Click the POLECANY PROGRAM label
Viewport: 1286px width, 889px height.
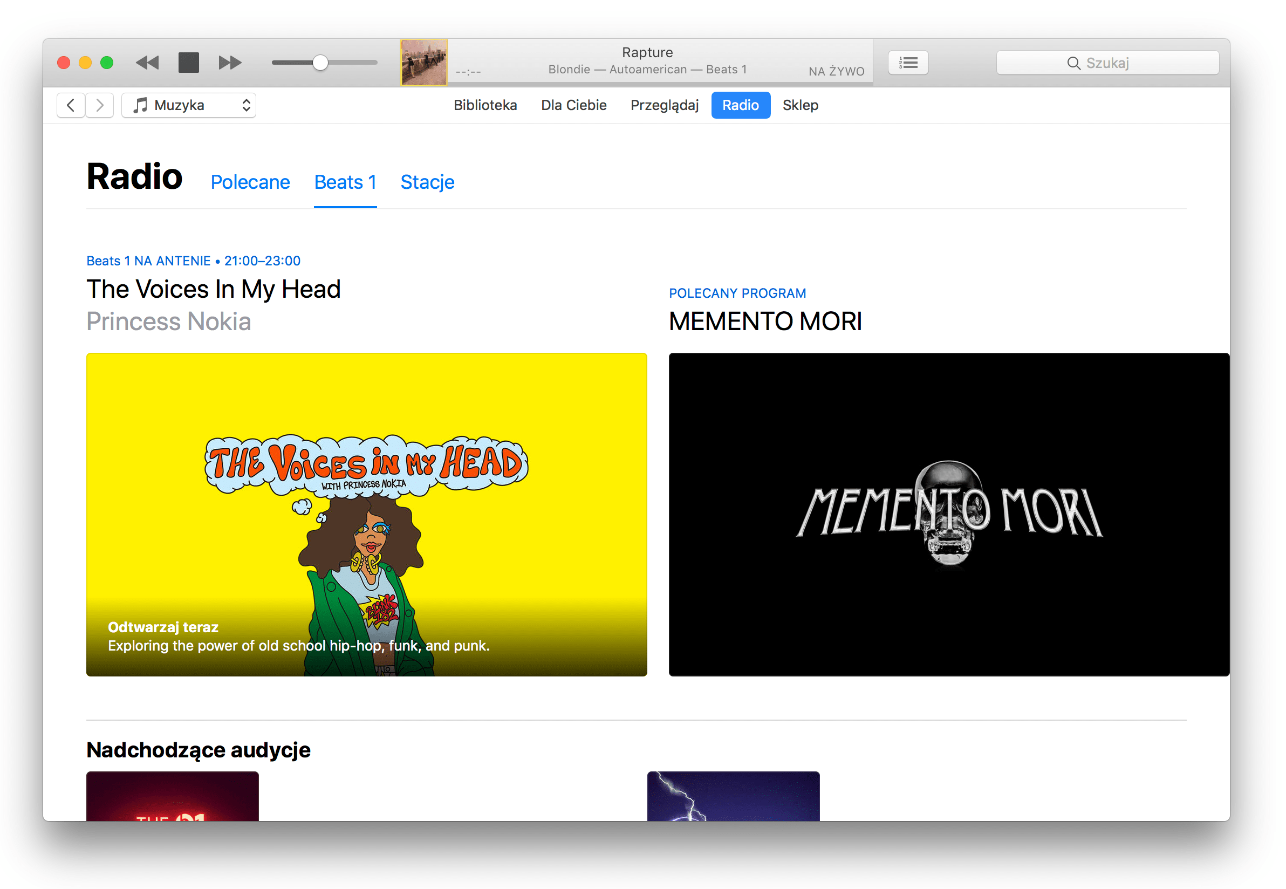click(x=737, y=293)
